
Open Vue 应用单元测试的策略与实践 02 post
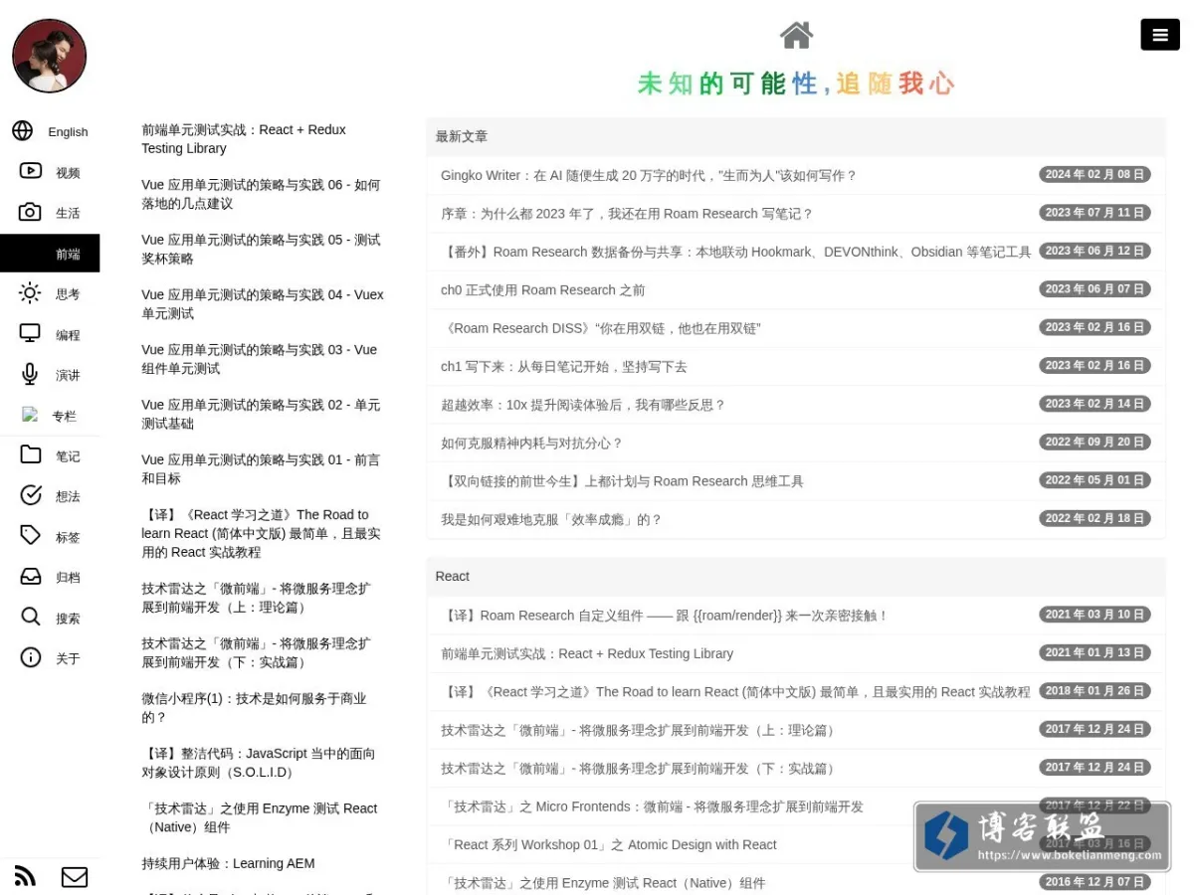[x=261, y=414]
